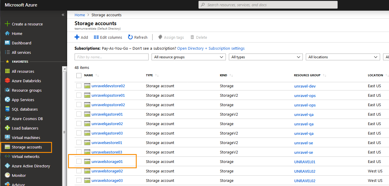Toggle the select-all checkbox in header
The width and height of the screenshot is (389, 186).
tap(79, 75)
